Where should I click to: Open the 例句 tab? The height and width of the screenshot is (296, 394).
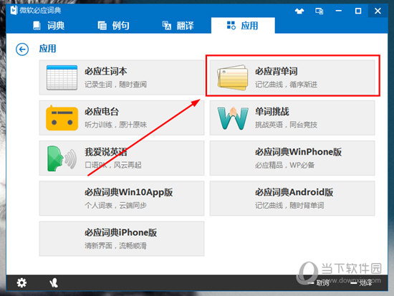pos(114,26)
